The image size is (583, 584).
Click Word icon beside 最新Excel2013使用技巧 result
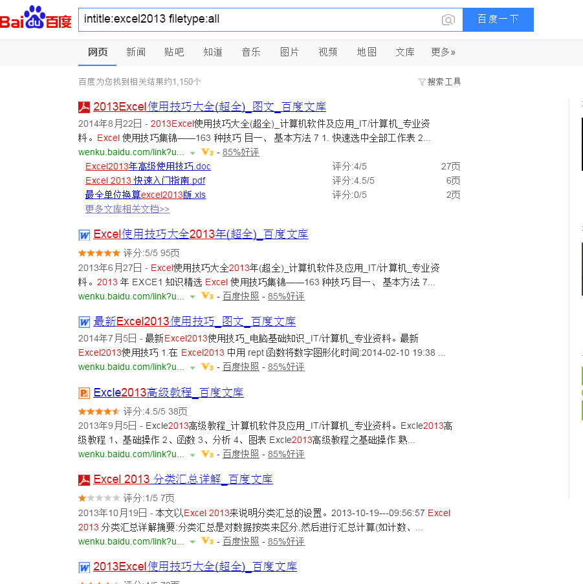point(84,322)
